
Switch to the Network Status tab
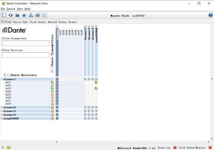[57, 22]
